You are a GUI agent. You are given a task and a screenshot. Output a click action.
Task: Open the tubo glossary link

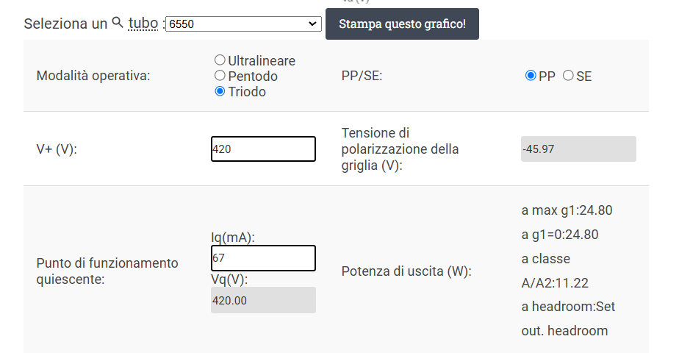143,23
